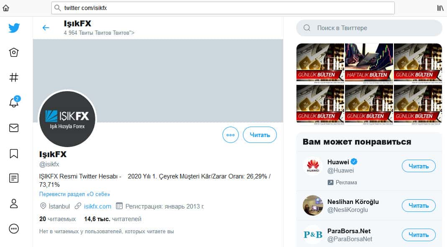Click the Huawei account name

point(338,162)
